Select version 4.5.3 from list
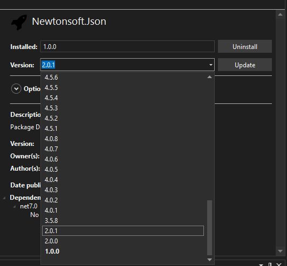 pyautogui.click(x=123, y=108)
